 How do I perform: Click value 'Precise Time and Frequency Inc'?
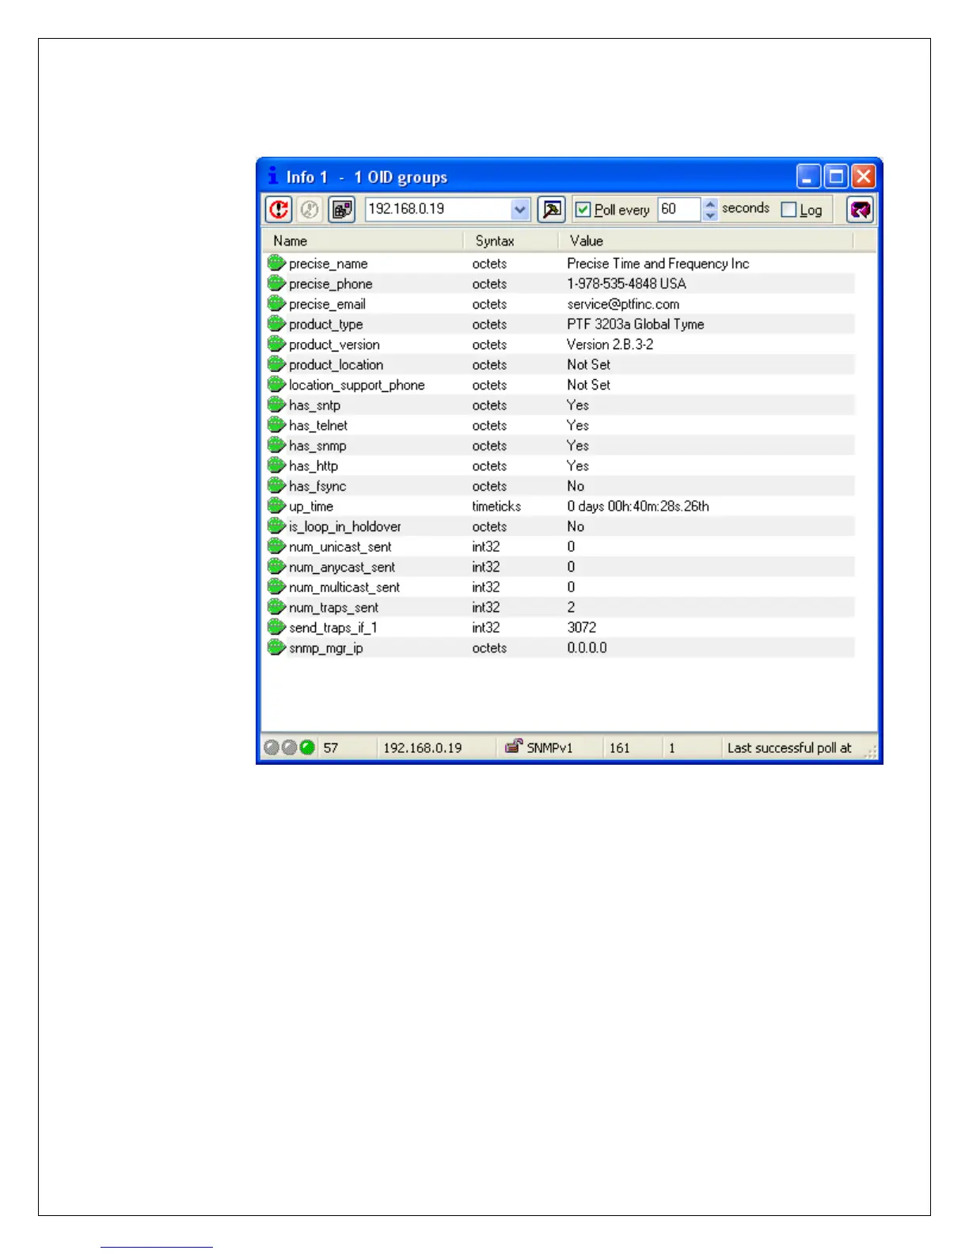click(x=658, y=264)
